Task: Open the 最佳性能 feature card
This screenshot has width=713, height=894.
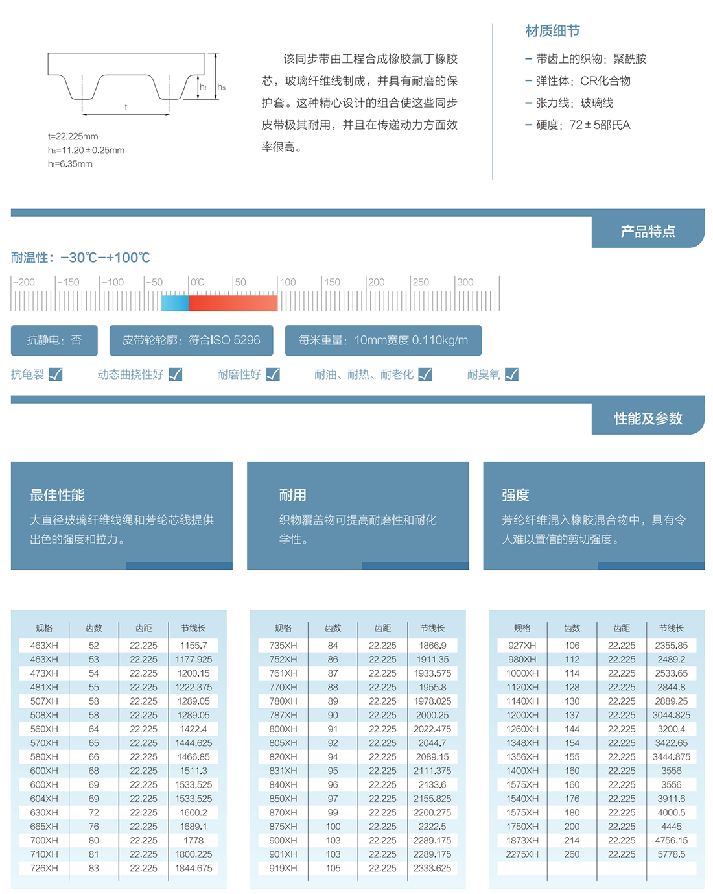Action: 122,516
